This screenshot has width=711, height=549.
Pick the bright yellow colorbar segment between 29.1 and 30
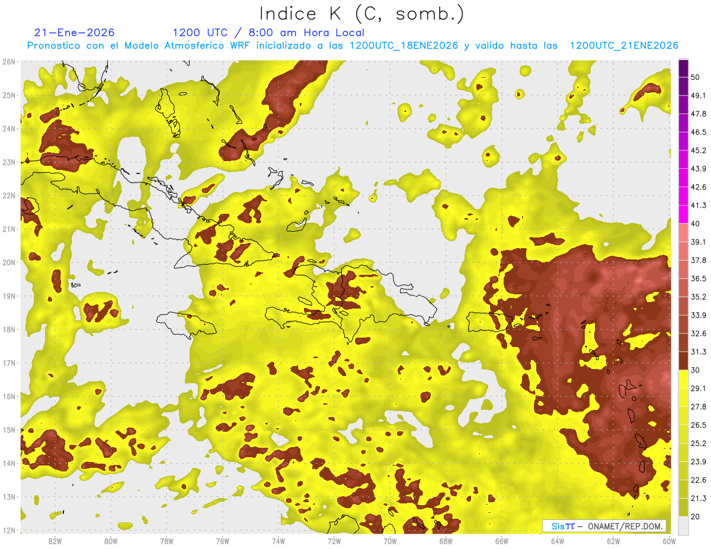[683, 379]
